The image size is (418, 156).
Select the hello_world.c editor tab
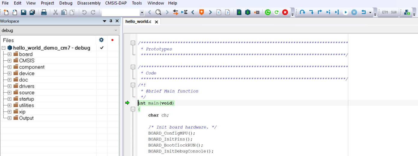(138, 22)
